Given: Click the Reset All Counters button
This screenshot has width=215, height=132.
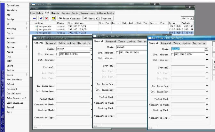Looking at the screenshot, I should pyautogui.click(x=98, y=18).
